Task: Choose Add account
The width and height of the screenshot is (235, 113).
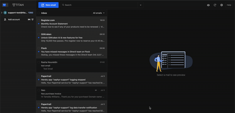Action: coord(14,19)
